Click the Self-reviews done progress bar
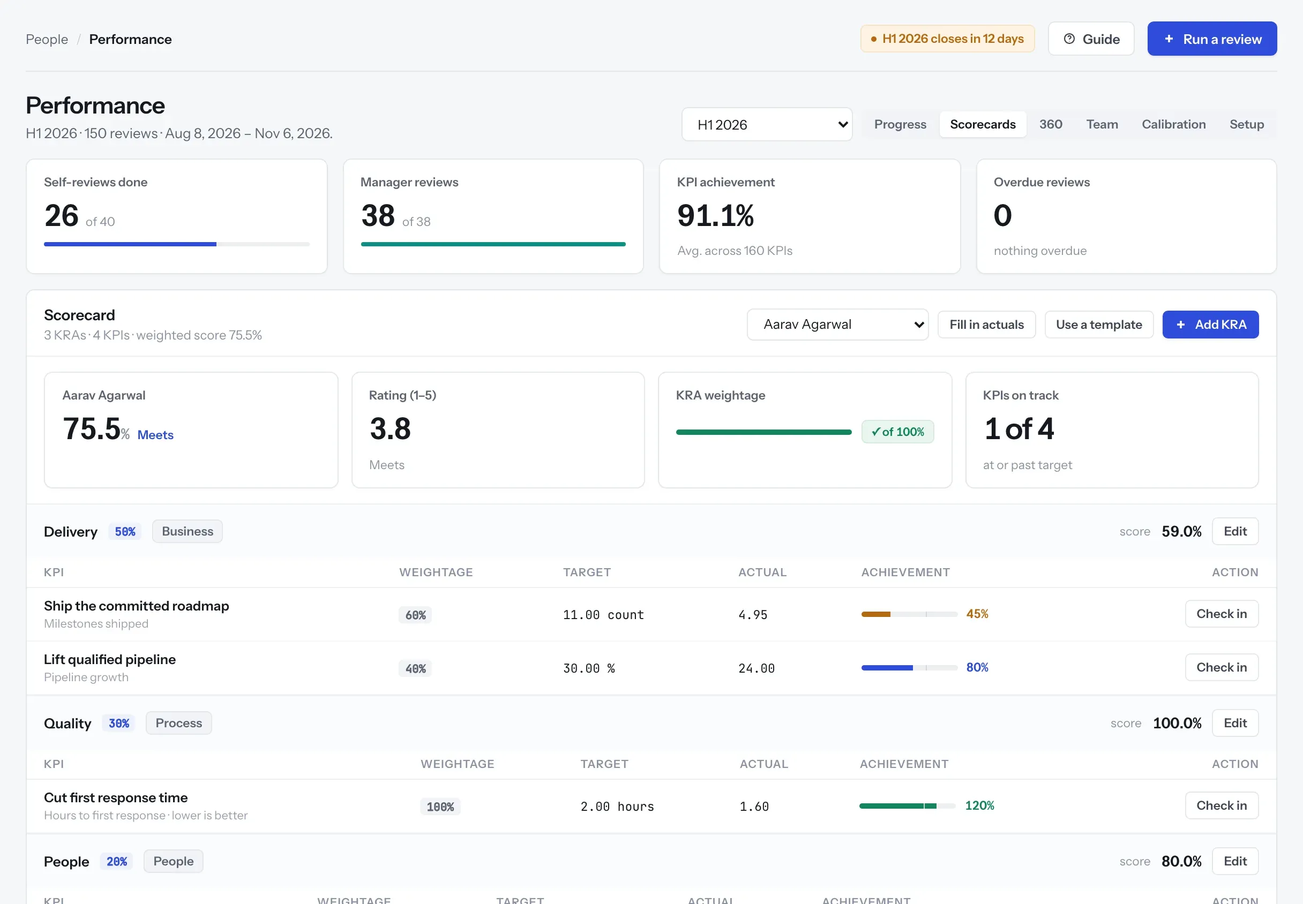The height and width of the screenshot is (904, 1303). [x=177, y=244]
